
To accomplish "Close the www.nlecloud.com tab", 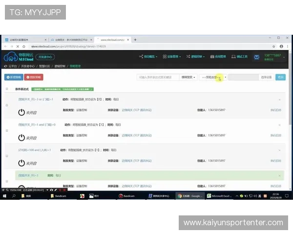I will point(128,40).
